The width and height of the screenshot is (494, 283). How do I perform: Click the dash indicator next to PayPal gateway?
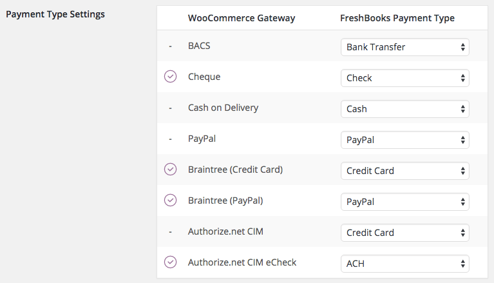(171, 139)
